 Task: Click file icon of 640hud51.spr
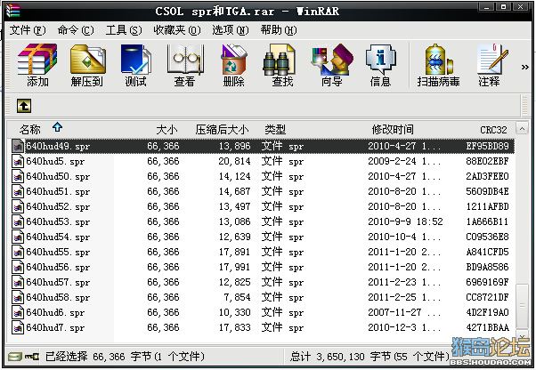tap(18, 191)
